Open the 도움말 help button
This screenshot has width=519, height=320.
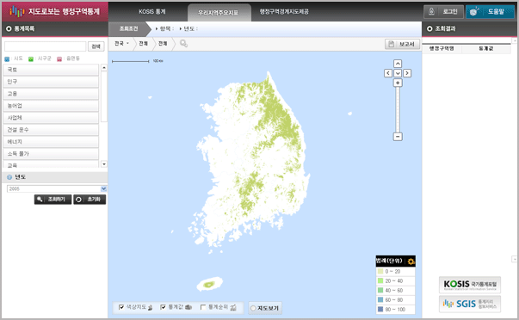490,11
